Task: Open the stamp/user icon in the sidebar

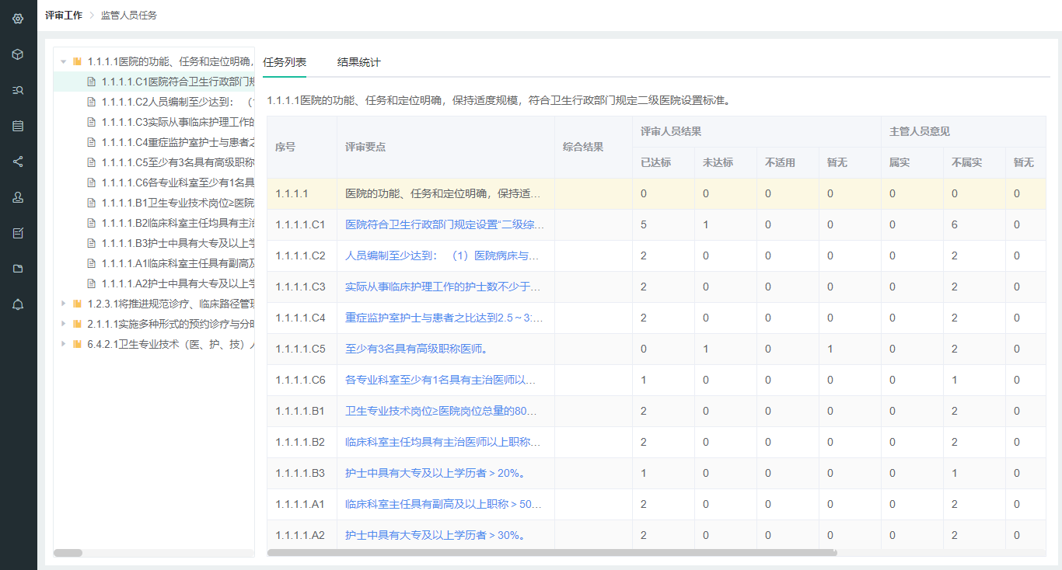Action: coord(18,197)
